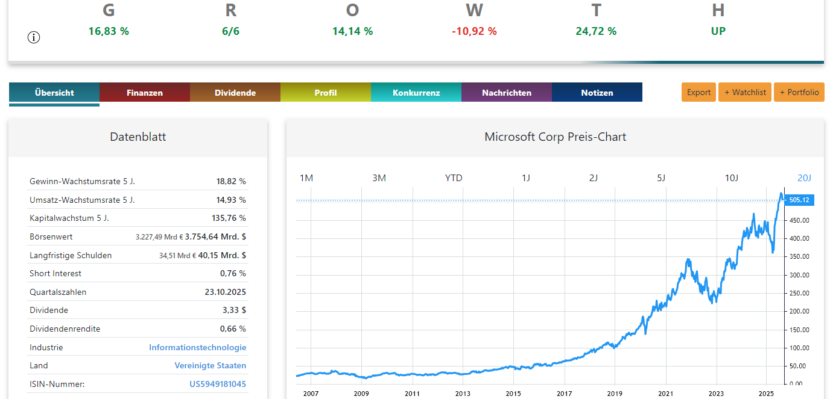Click the info circle icon
Viewport: 833px width, 399px height.
pos(34,37)
